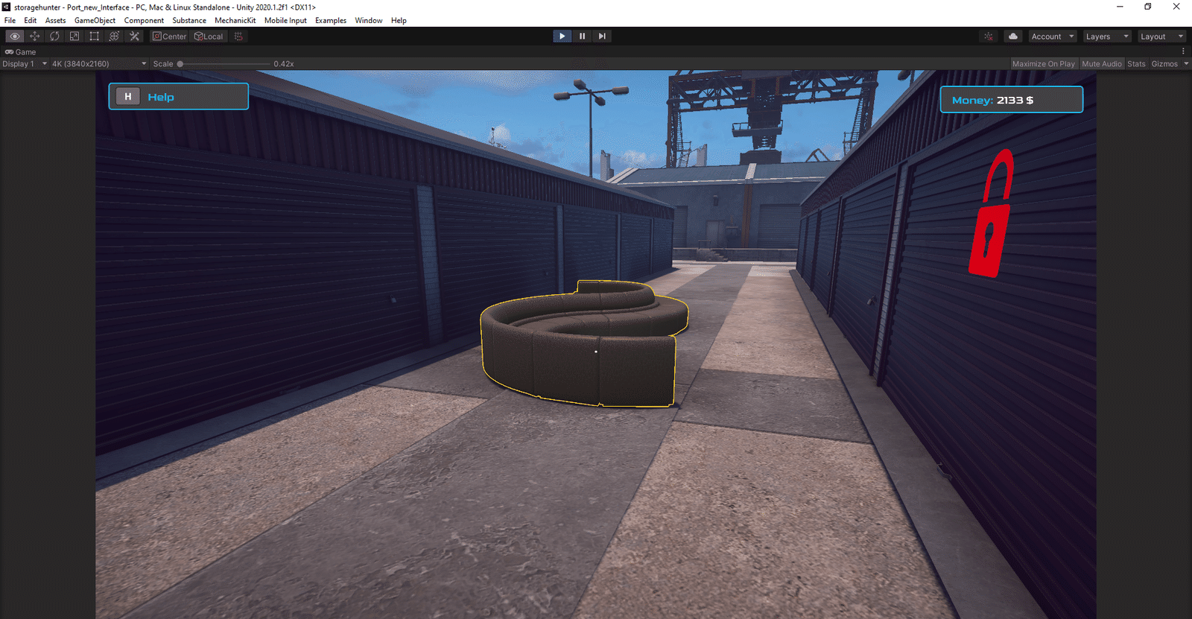Toggle handle rotation Local button
This screenshot has width=1192, height=619.
(209, 36)
